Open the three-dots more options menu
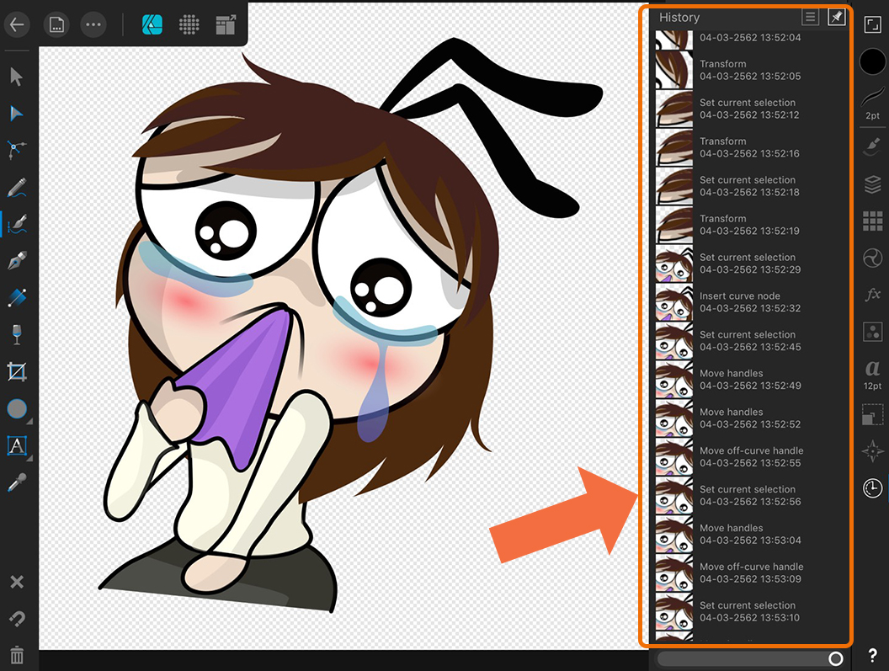Screen dimensions: 889x671 (x=93, y=24)
